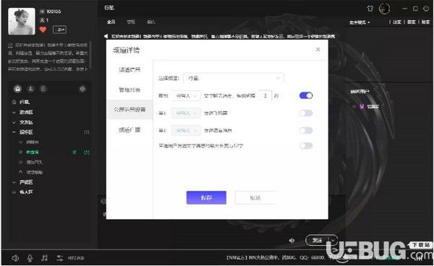The width and height of the screenshot is (434, 266).
Task: Click the announcement horn icon above the dialog
Action: pos(106,36)
